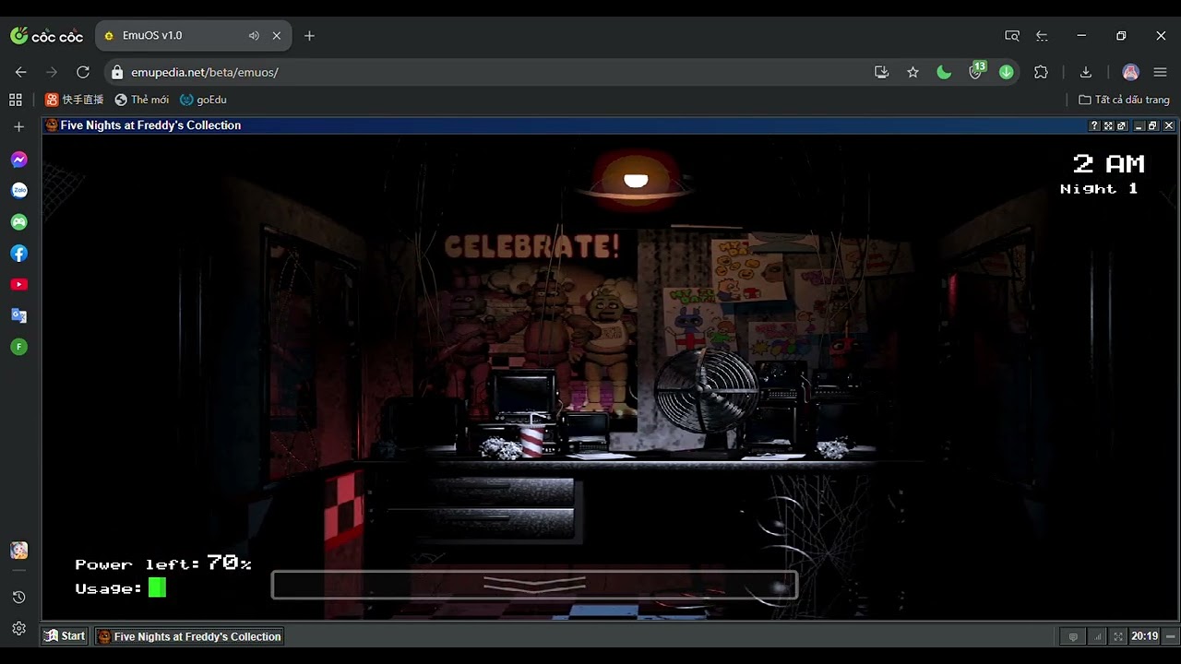
Task: Open the 快手直播 bookmark
Action: click(74, 100)
